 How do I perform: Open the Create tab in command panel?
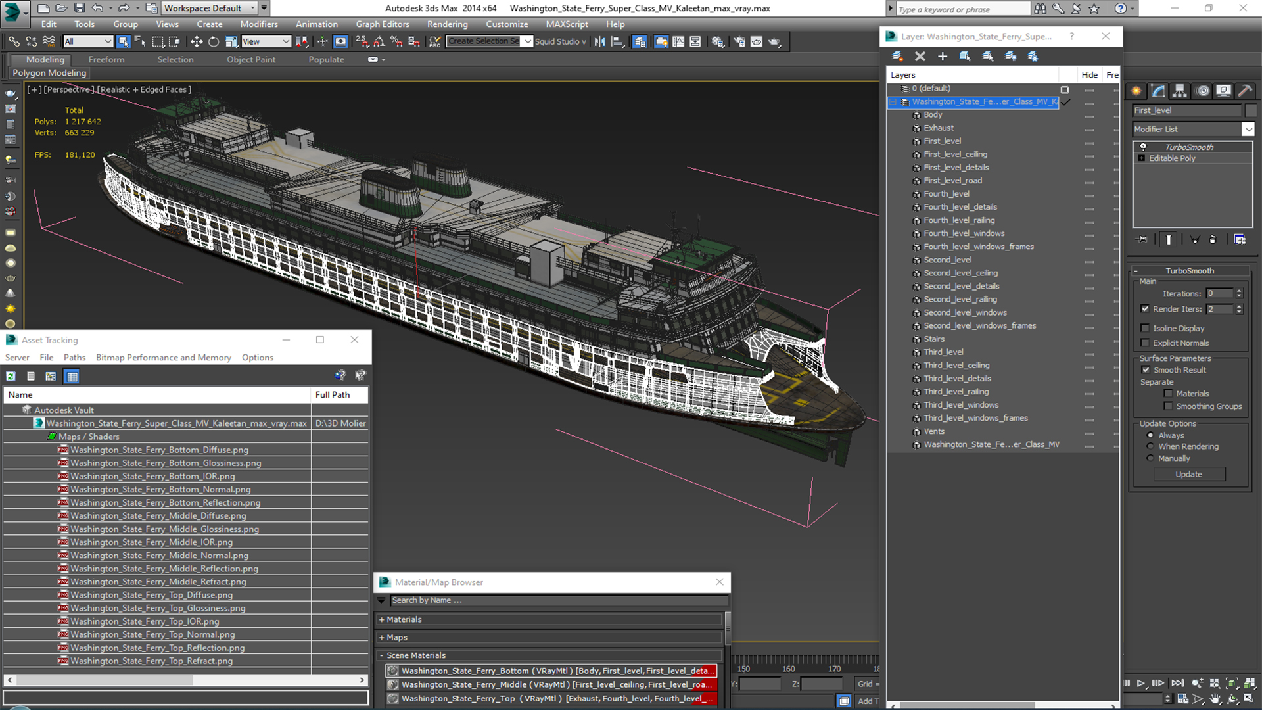1136,91
